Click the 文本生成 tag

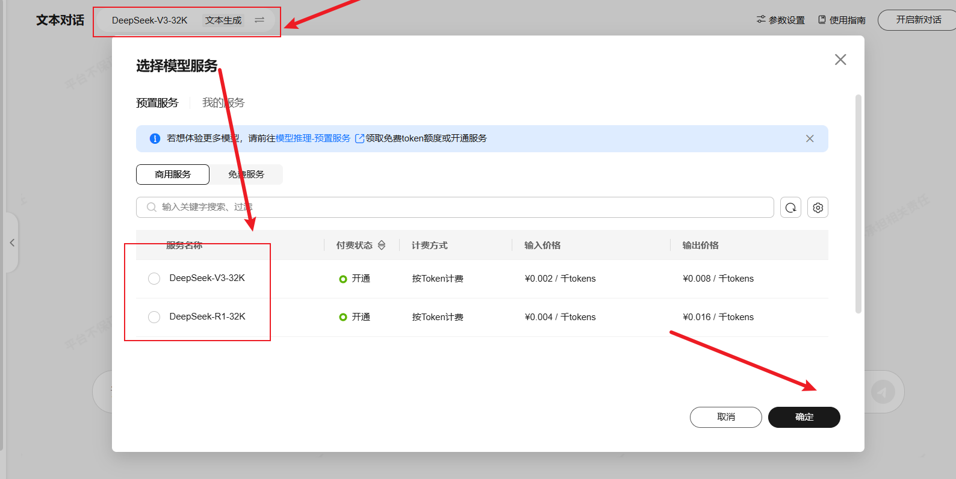coord(223,20)
